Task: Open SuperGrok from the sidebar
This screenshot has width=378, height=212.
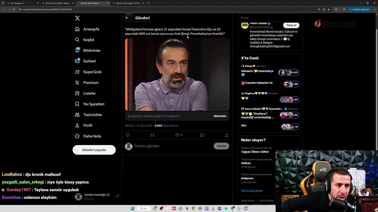Action: pos(88,72)
